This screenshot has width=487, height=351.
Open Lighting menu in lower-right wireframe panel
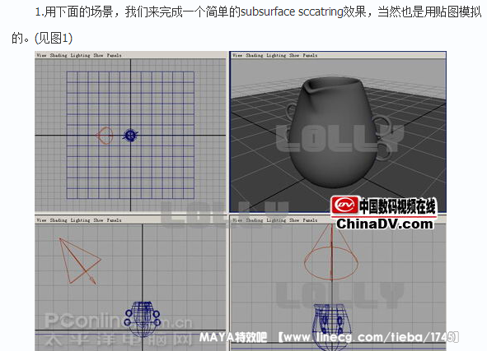point(276,220)
